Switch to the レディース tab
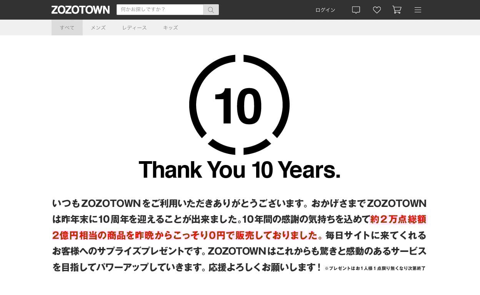The image size is (480, 295). point(134,28)
